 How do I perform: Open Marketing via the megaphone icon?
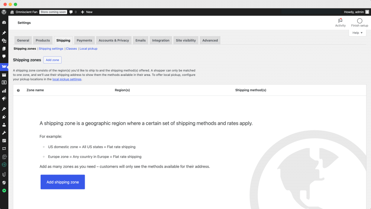coord(4,99)
